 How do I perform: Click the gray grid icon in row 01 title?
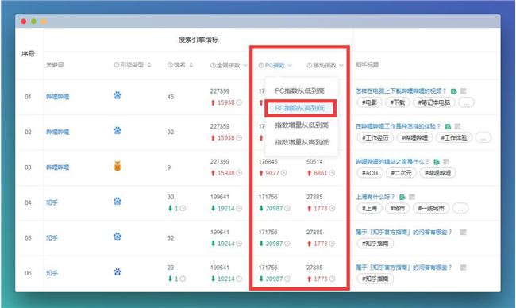click(x=464, y=91)
